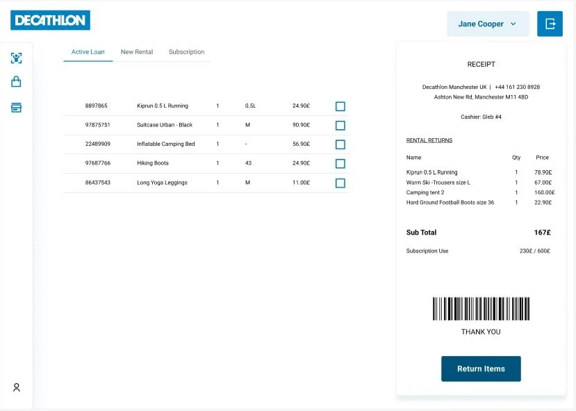Click the 22.90£ receipt price
The width and height of the screenshot is (576, 411).
click(543, 202)
